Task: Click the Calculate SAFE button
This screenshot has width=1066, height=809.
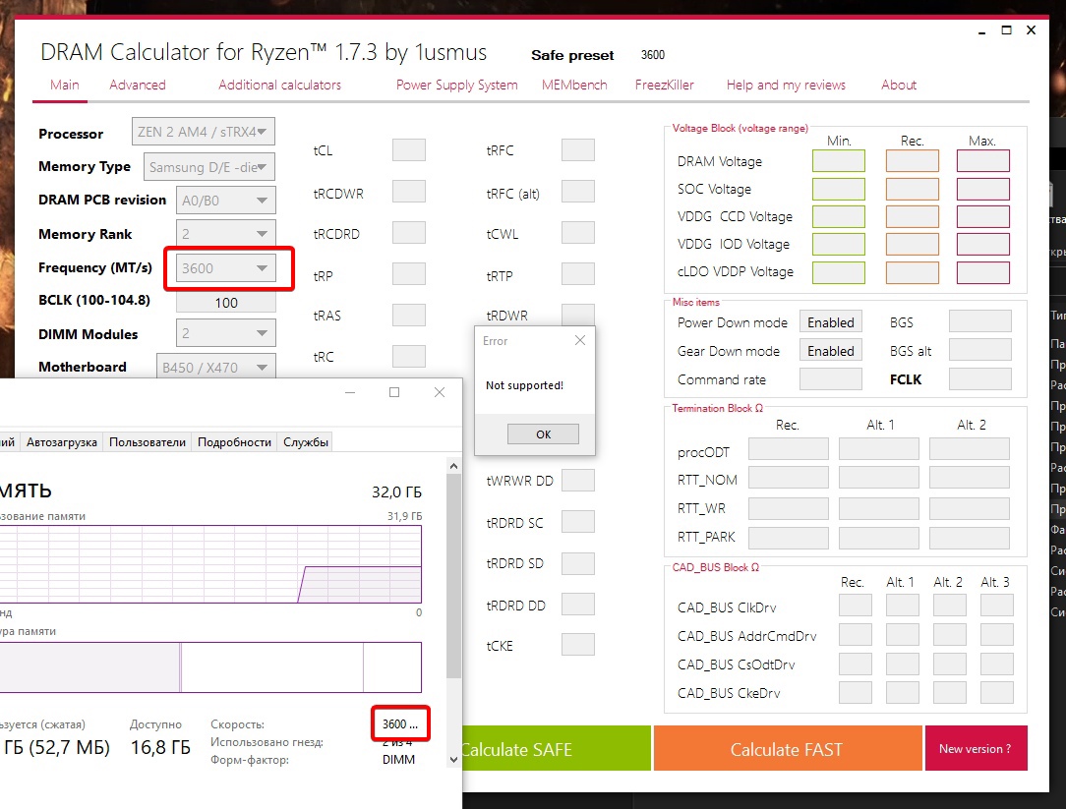Action: [557, 748]
